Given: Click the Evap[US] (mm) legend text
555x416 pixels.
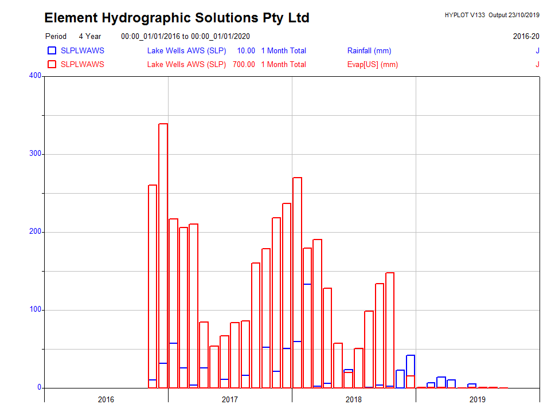Looking at the screenshot, I should [x=373, y=64].
